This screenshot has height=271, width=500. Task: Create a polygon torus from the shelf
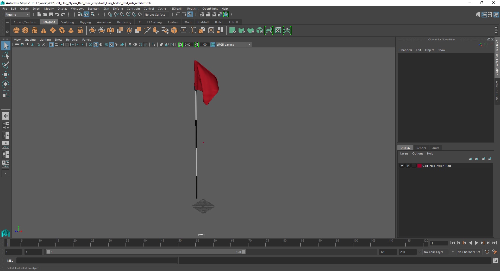[x=62, y=30]
